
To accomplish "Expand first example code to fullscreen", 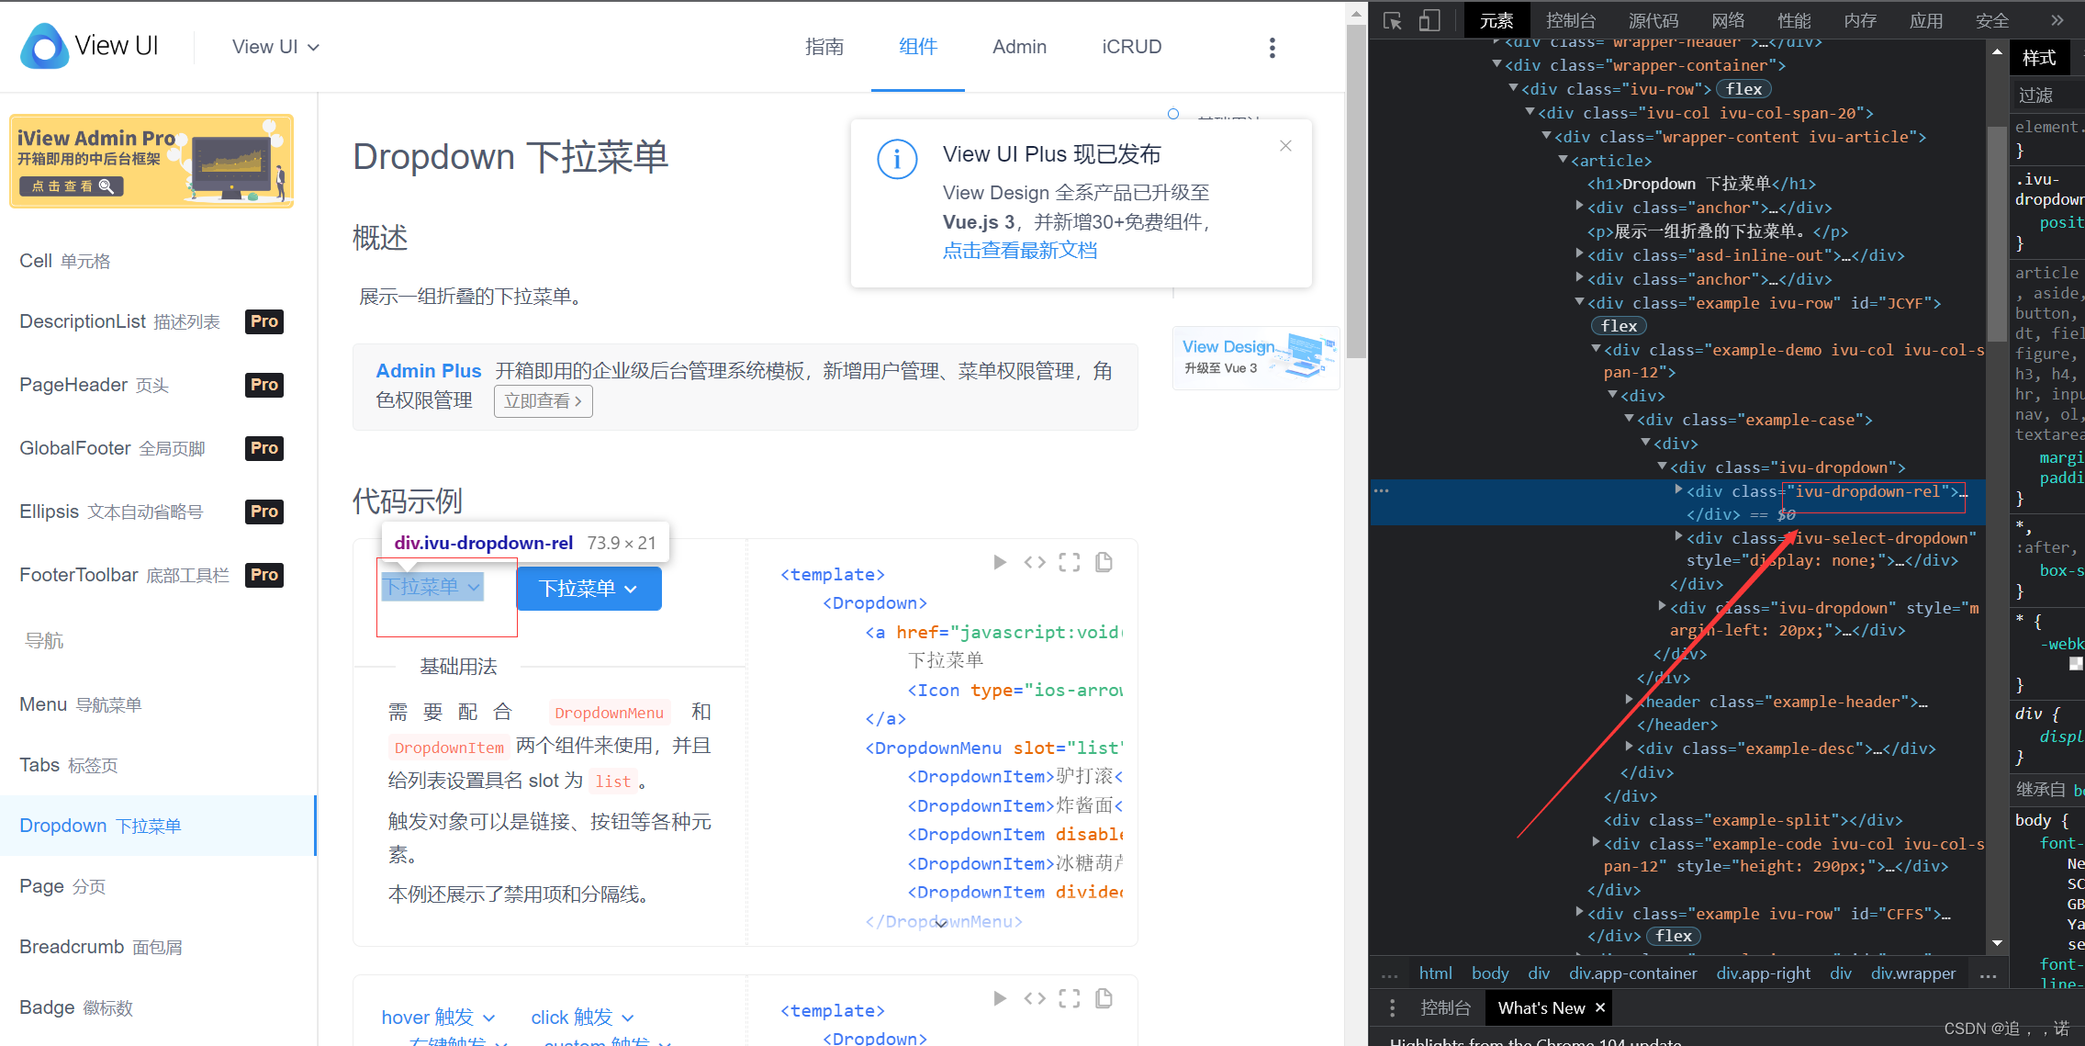I will [x=1070, y=562].
